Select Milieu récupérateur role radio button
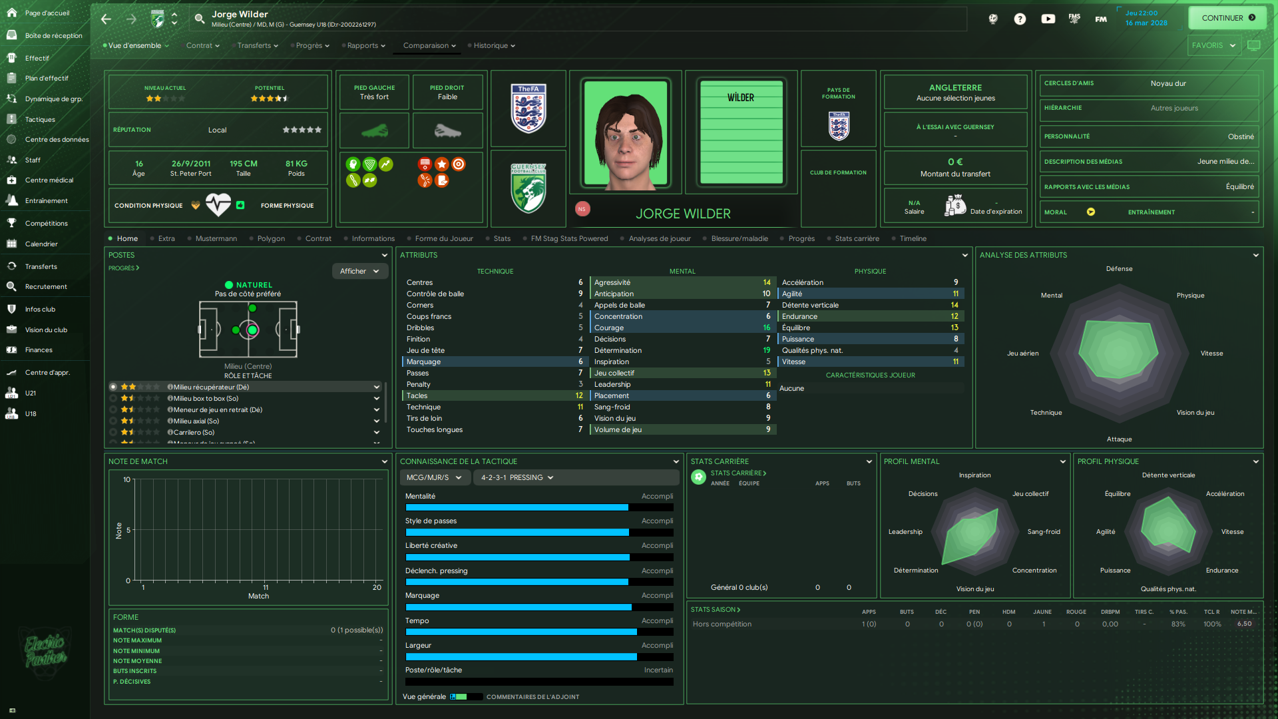 (x=114, y=387)
